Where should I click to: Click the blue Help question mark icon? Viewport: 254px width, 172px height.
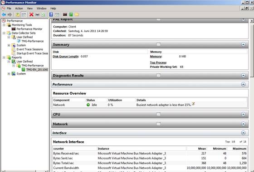(x=51, y=14)
